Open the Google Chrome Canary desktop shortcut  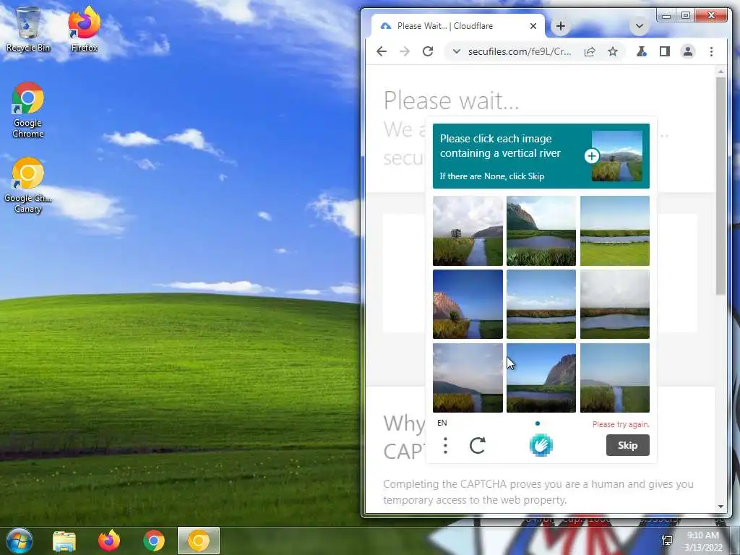(x=28, y=186)
